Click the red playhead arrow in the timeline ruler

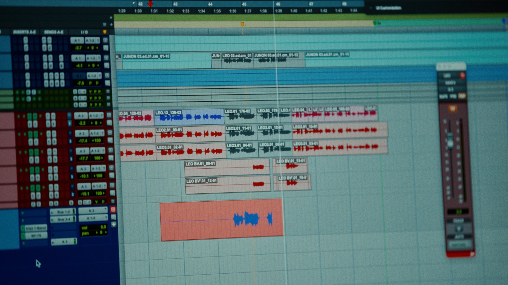coord(150,4)
